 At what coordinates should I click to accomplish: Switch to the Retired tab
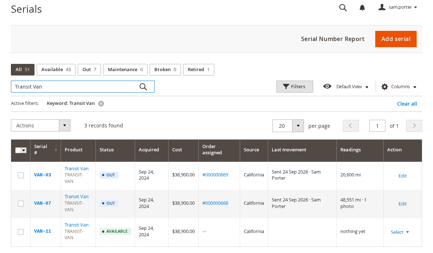(199, 70)
